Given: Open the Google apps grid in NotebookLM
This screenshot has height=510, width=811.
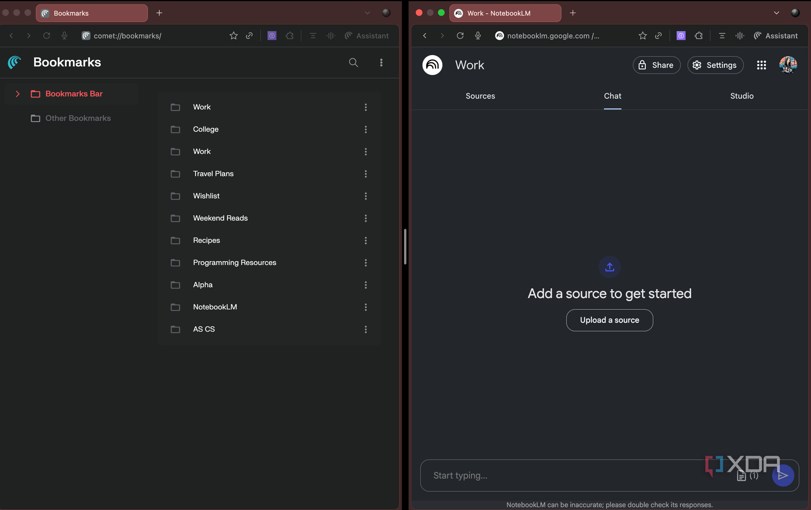Looking at the screenshot, I should [x=761, y=64].
